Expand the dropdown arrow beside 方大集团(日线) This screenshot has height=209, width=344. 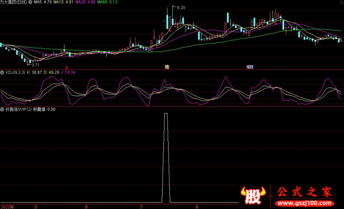(30, 3)
